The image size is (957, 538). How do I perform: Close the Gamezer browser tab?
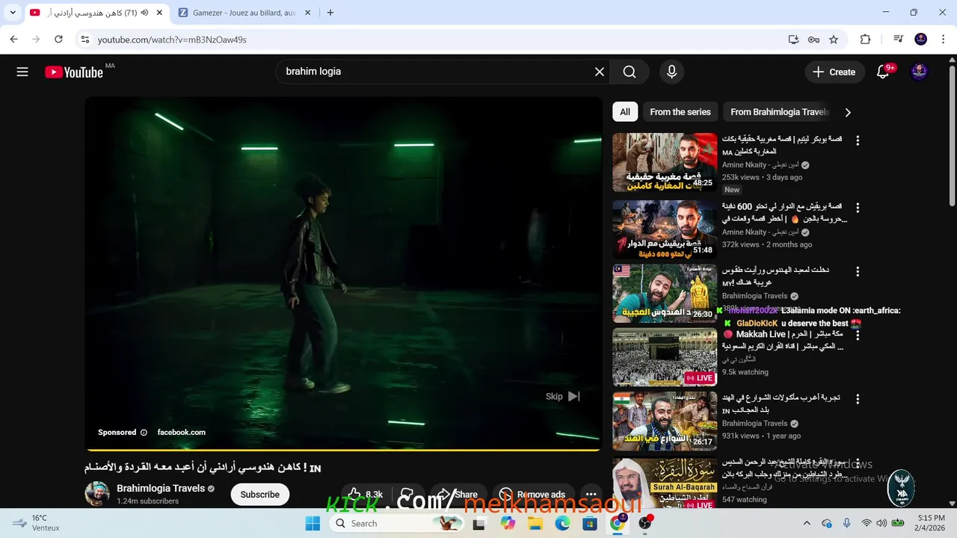(308, 13)
